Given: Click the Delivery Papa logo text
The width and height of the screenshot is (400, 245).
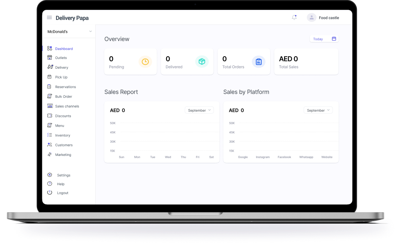Looking at the screenshot, I should coord(72,18).
